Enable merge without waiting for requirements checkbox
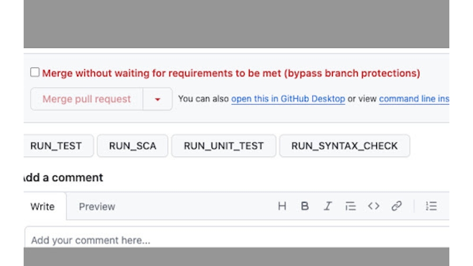 click(x=35, y=72)
